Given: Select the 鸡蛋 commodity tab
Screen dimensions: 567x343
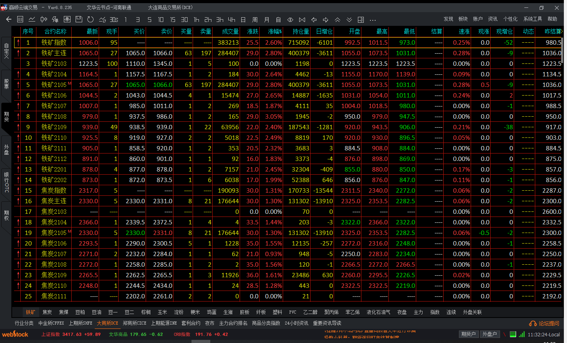Looking at the screenshot, I should pos(212,312).
